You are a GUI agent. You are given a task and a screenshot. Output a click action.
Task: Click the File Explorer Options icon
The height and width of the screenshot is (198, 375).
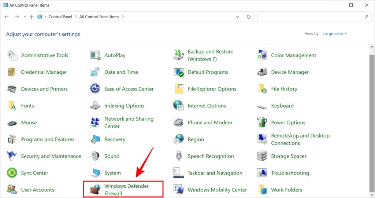(179, 89)
